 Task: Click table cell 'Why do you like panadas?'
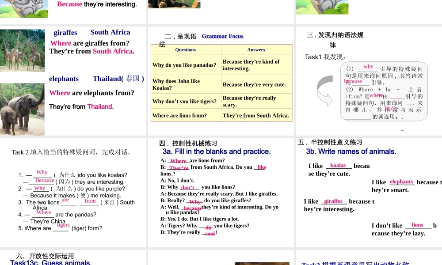click(x=186, y=65)
